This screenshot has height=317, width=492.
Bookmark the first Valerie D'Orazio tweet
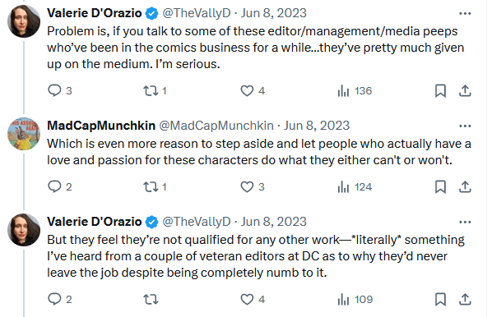tap(440, 91)
